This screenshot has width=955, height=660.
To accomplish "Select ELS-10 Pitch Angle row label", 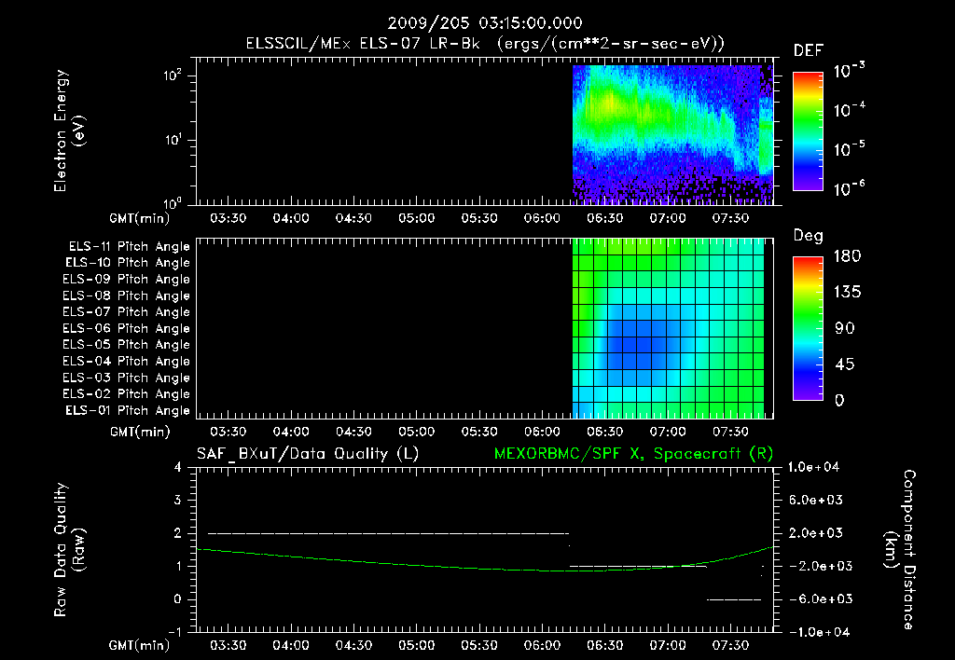I will click(x=128, y=263).
